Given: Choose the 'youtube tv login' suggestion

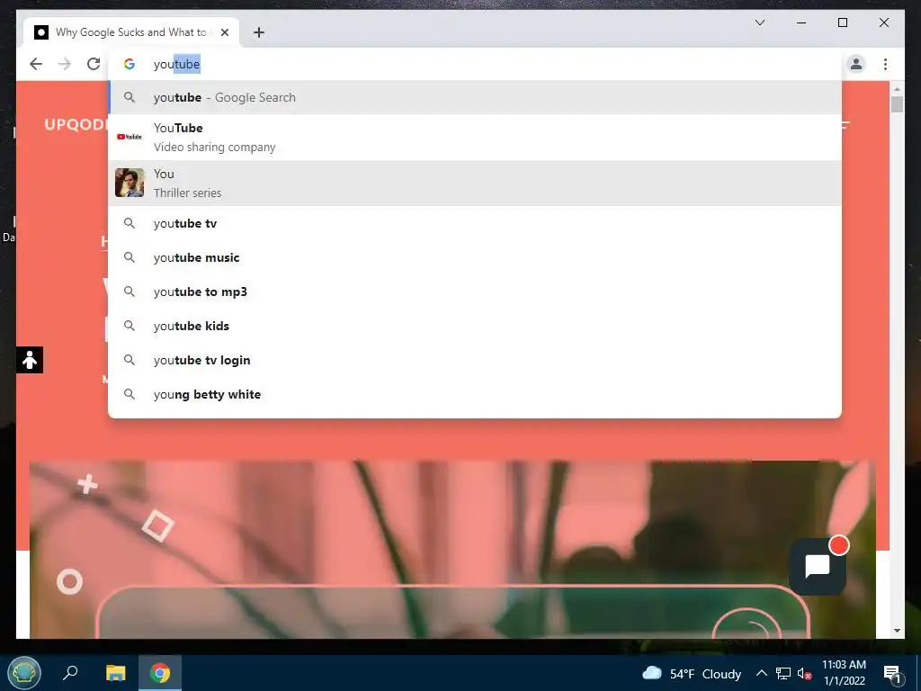Looking at the screenshot, I should tap(475, 360).
